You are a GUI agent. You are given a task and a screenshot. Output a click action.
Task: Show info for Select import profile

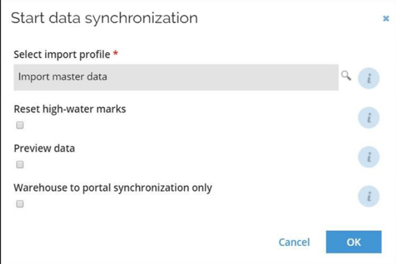click(x=368, y=78)
